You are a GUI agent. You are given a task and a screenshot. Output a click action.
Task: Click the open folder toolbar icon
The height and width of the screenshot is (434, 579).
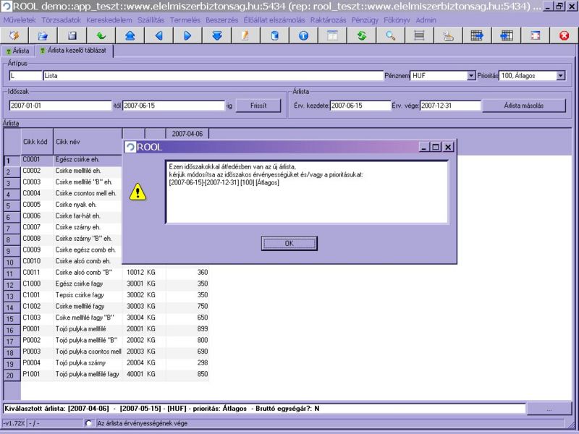(x=43, y=35)
